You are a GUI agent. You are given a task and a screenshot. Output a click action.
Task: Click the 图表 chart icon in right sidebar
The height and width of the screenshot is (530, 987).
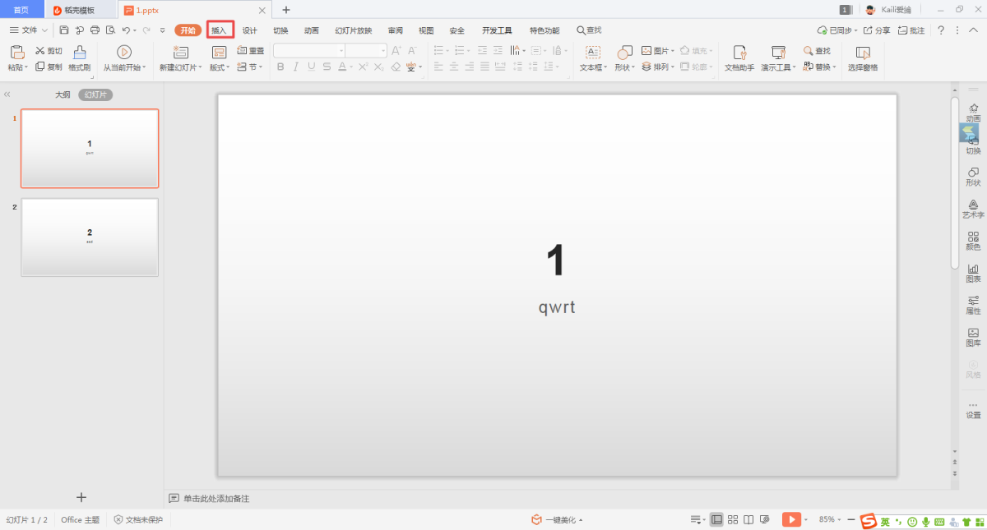pyautogui.click(x=973, y=272)
